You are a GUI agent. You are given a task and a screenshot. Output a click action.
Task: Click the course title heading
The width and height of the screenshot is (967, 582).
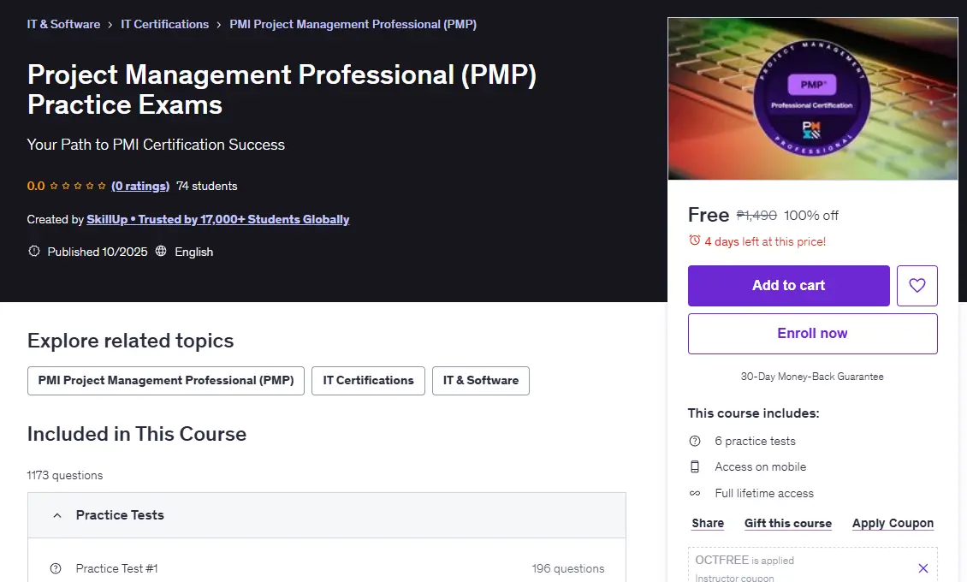[x=282, y=89]
